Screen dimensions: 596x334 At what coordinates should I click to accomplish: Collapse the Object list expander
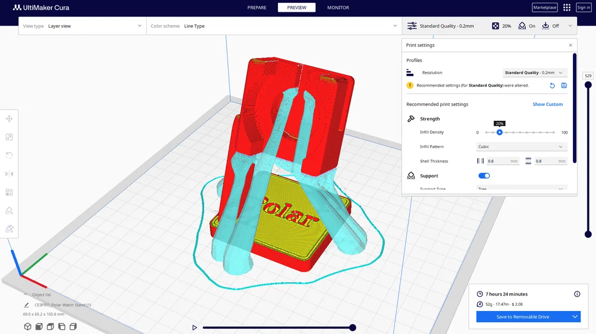pos(25,294)
